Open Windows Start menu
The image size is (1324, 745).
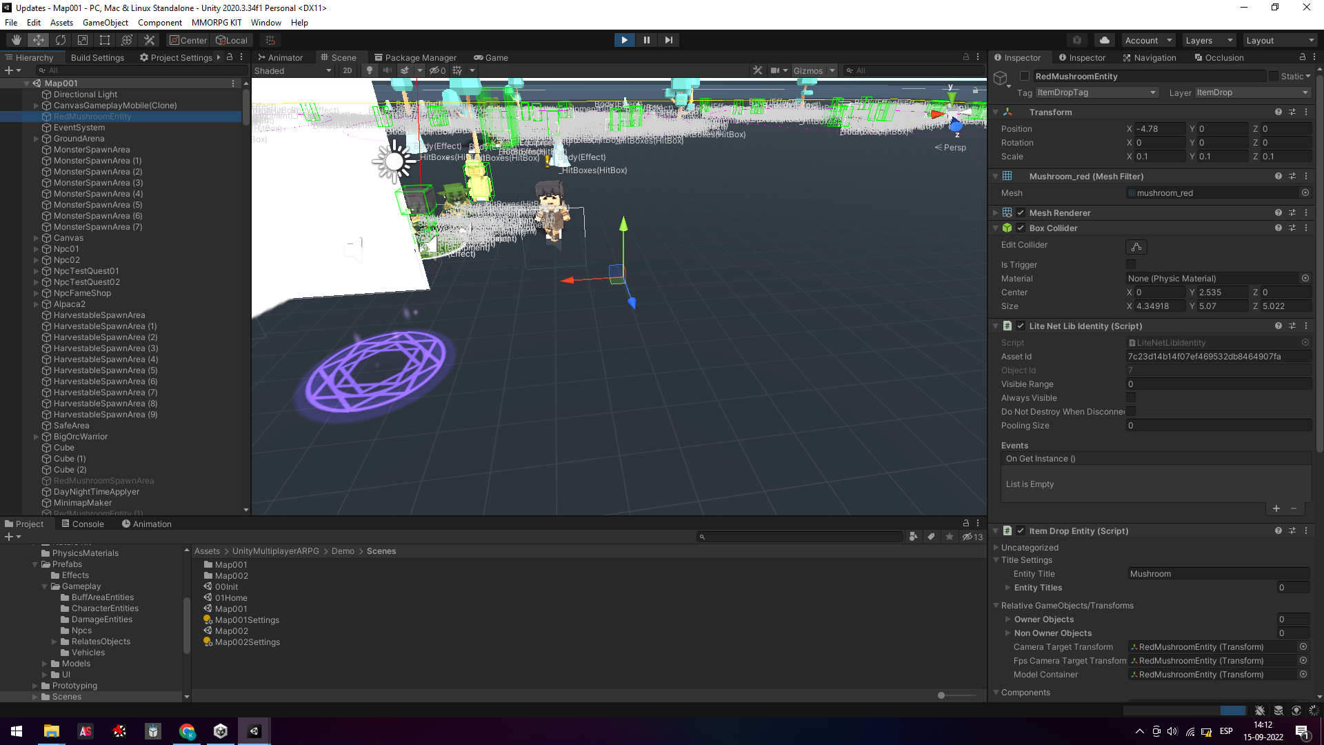pos(17,731)
